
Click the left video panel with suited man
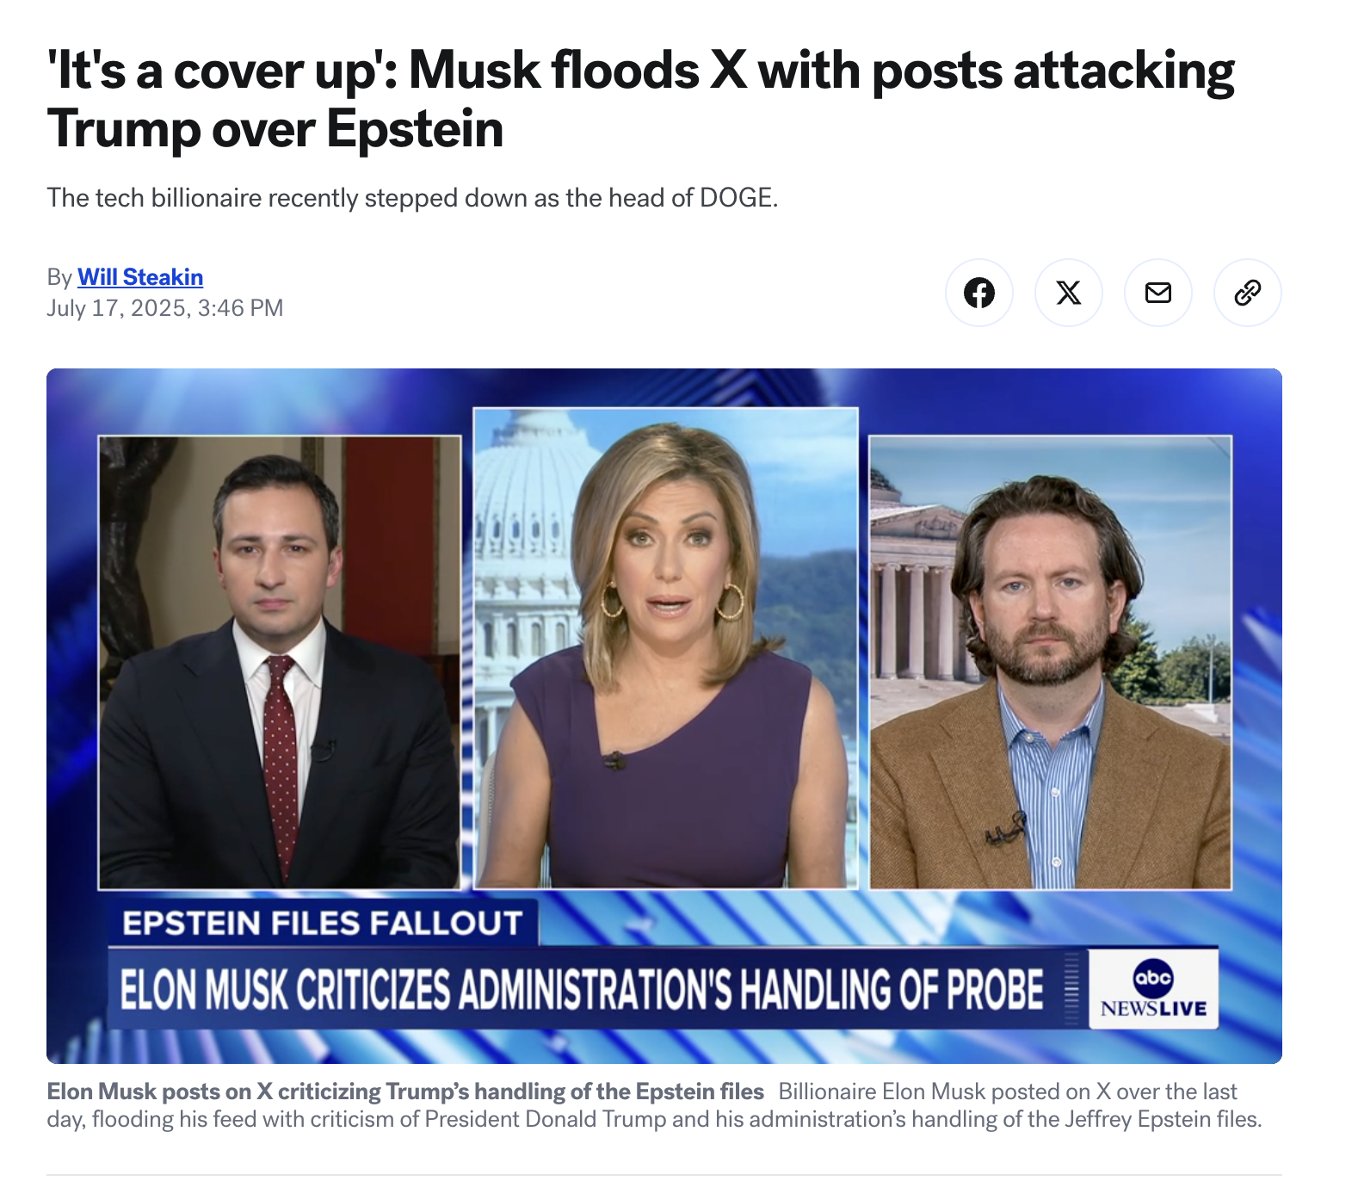[280, 662]
